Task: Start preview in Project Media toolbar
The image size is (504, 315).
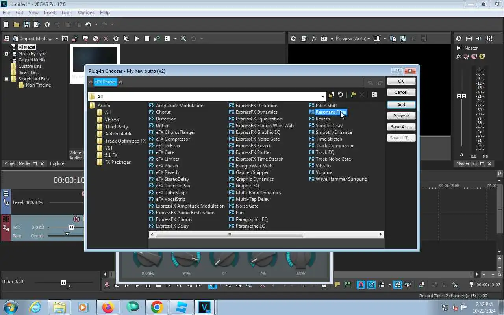Action: pos(137,39)
